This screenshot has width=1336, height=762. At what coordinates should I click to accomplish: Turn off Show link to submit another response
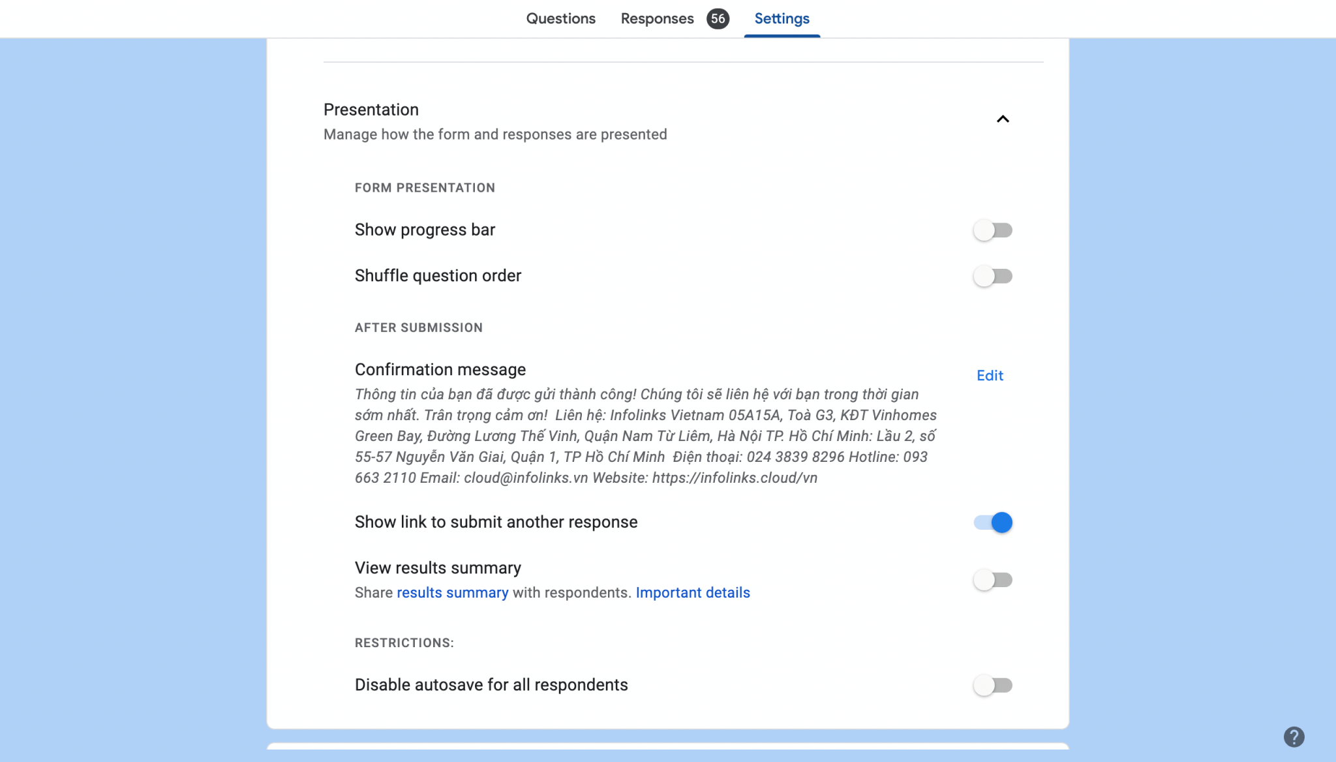tap(993, 522)
